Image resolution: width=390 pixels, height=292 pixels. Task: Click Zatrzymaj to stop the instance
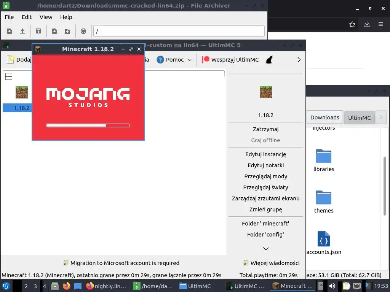coord(265,129)
